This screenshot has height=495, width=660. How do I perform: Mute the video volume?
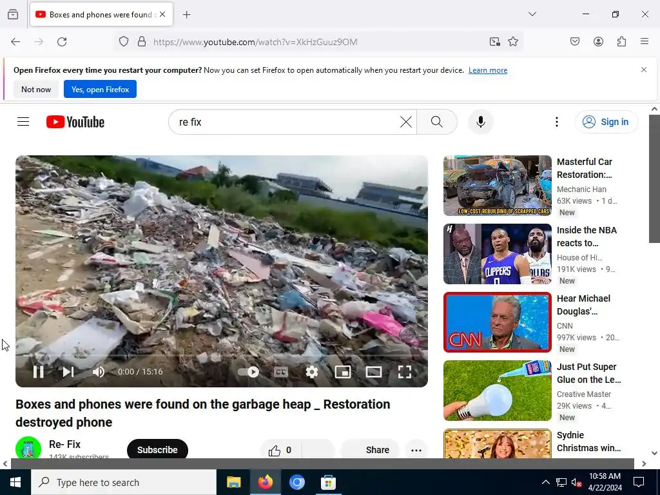click(99, 372)
